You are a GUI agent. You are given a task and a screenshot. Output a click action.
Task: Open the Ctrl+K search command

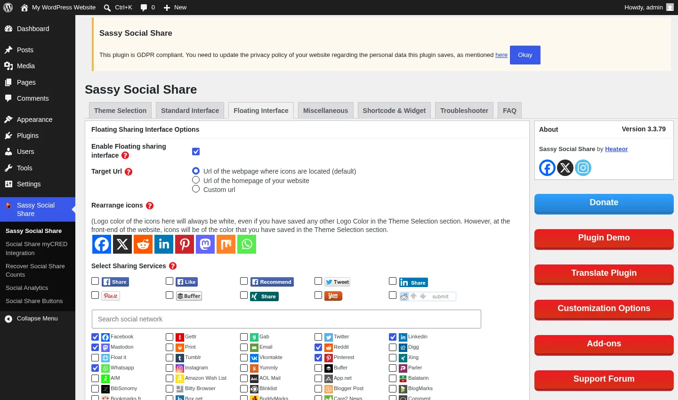(x=118, y=8)
